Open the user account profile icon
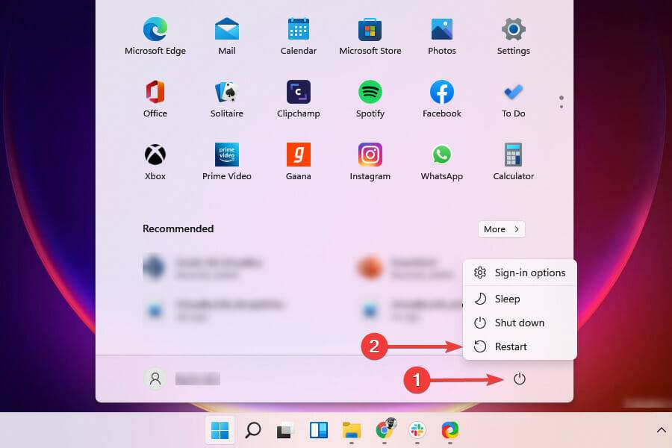Image resolution: width=672 pixels, height=448 pixels. 155,379
